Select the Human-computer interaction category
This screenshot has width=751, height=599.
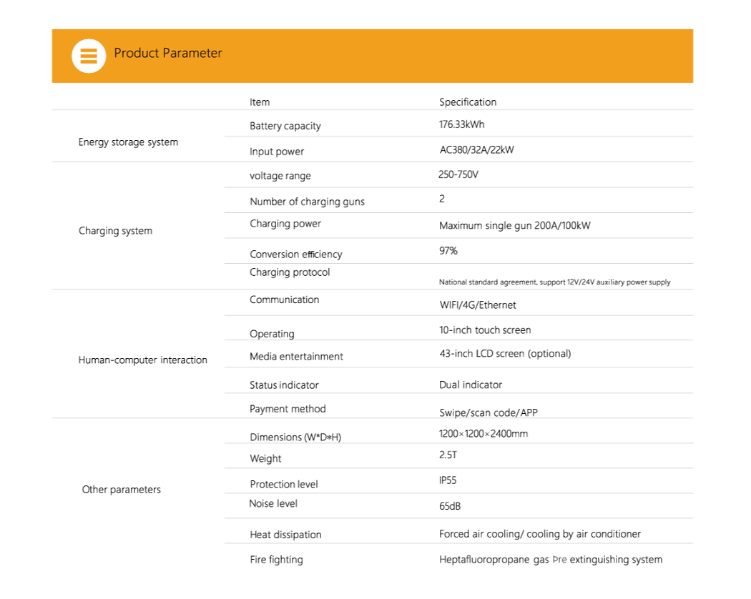point(142,360)
